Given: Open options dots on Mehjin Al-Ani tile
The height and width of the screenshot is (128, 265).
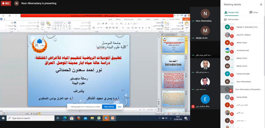Looking at the screenshot, I should click(x=193, y=38).
